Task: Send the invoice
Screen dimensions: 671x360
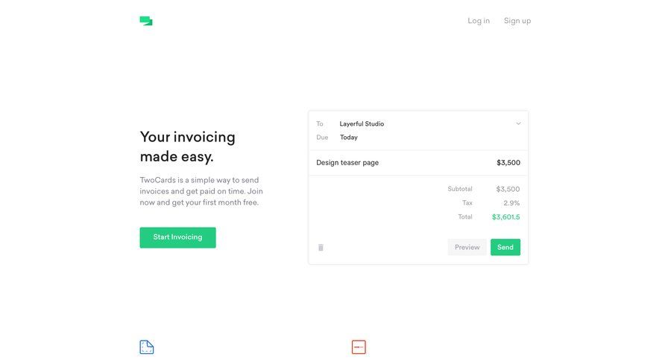Action: [x=505, y=247]
